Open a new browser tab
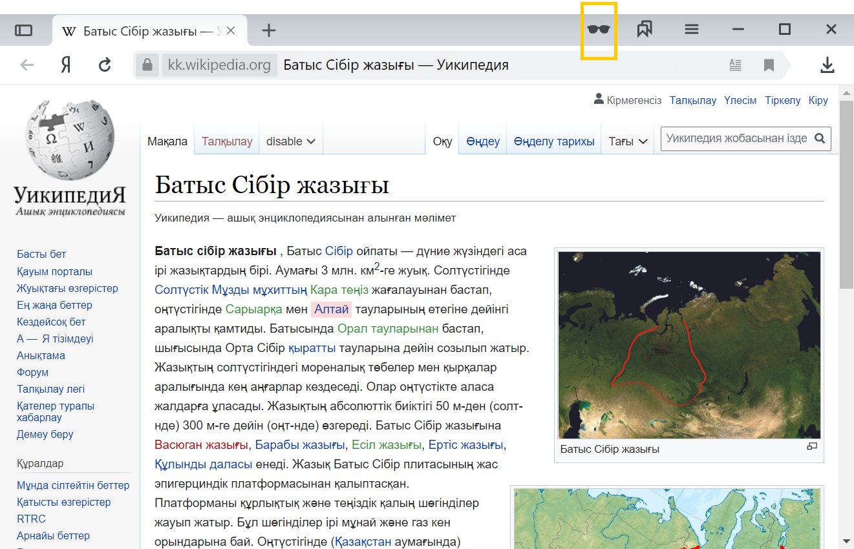 click(x=269, y=30)
